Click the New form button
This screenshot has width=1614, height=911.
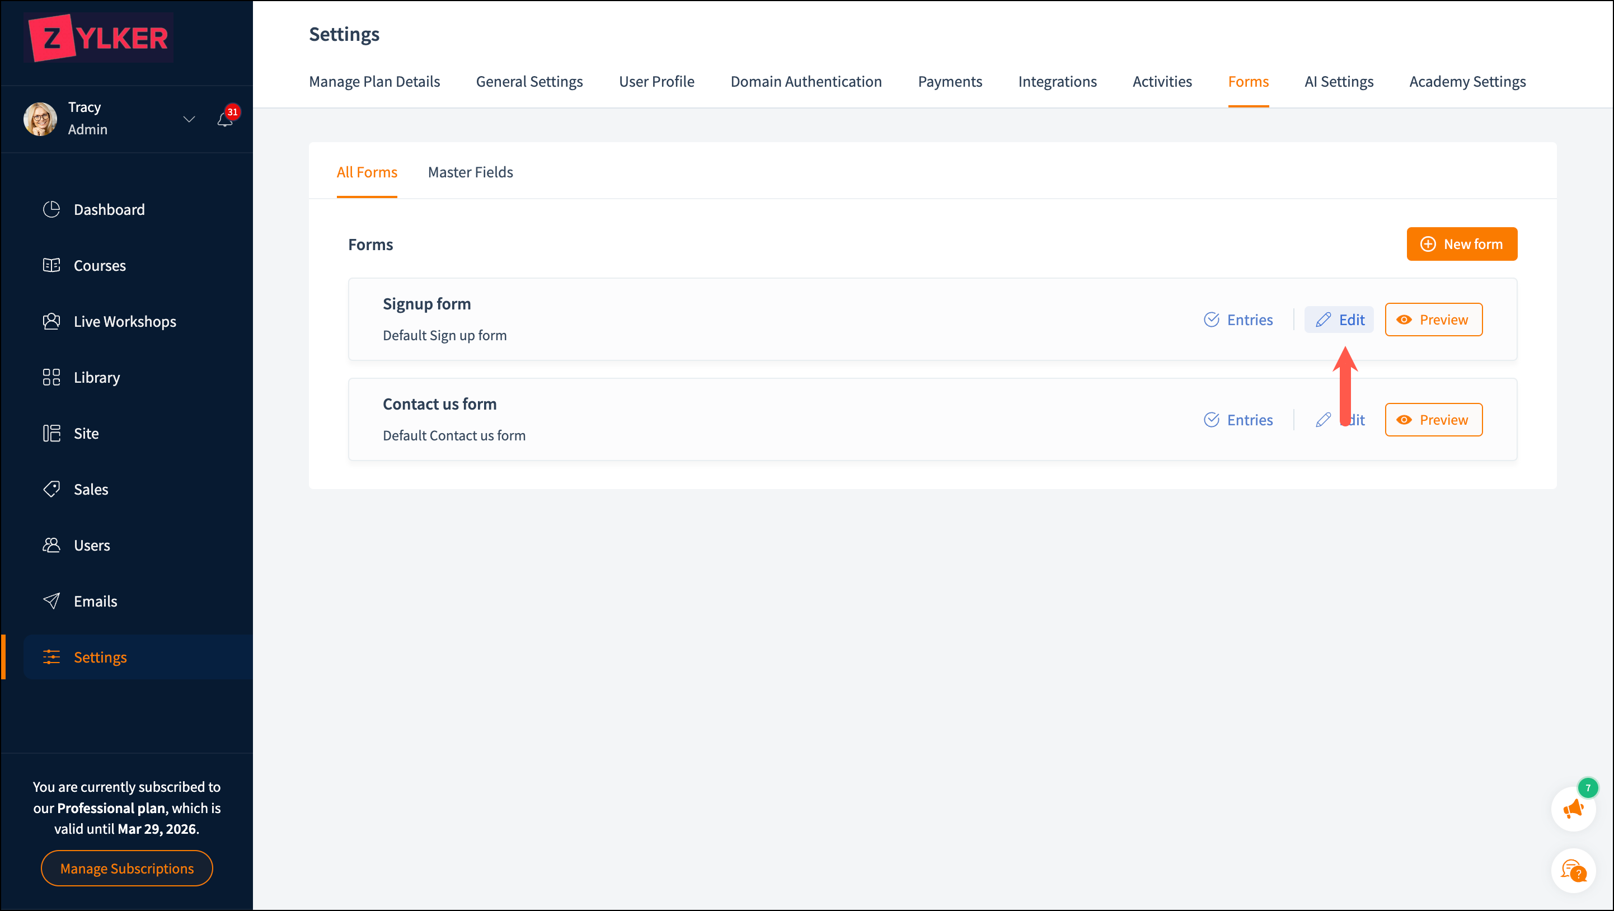[1461, 245]
